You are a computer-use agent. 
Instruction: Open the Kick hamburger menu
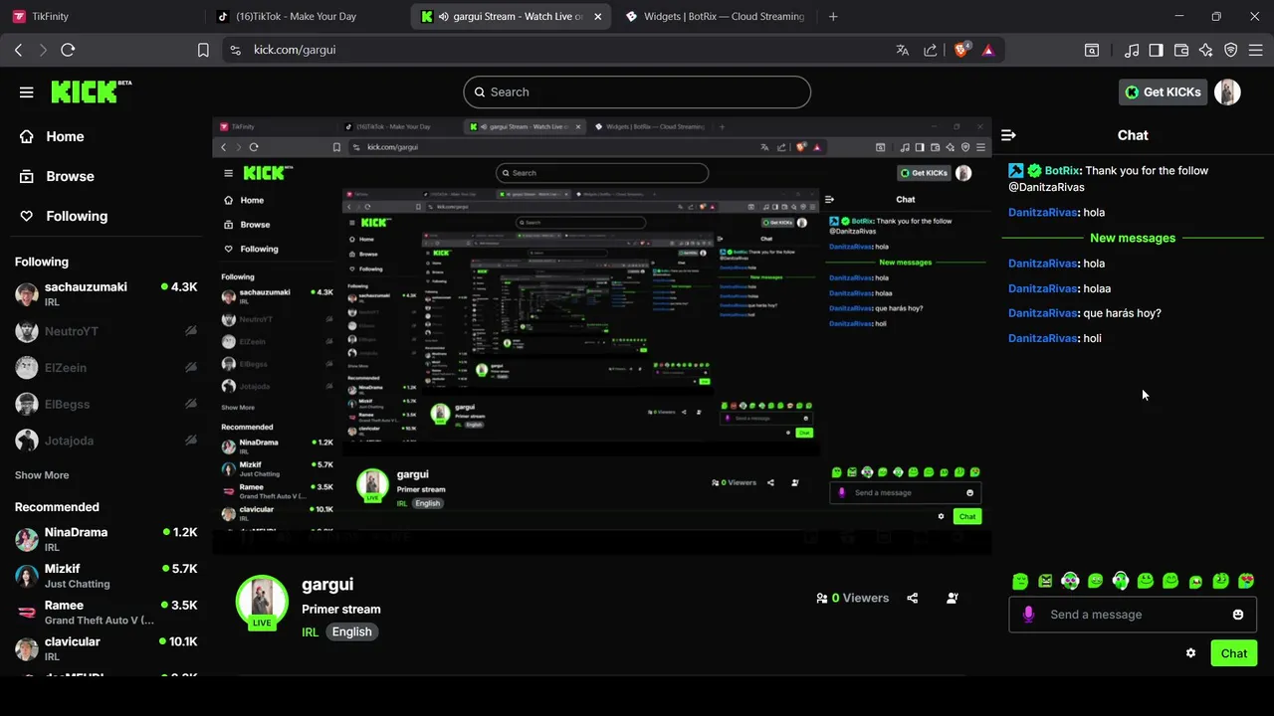[26, 92]
